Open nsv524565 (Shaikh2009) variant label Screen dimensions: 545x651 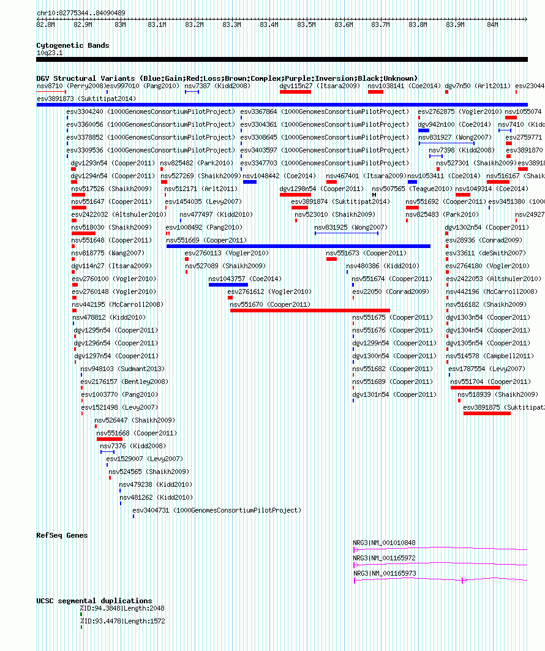pyautogui.click(x=149, y=472)
